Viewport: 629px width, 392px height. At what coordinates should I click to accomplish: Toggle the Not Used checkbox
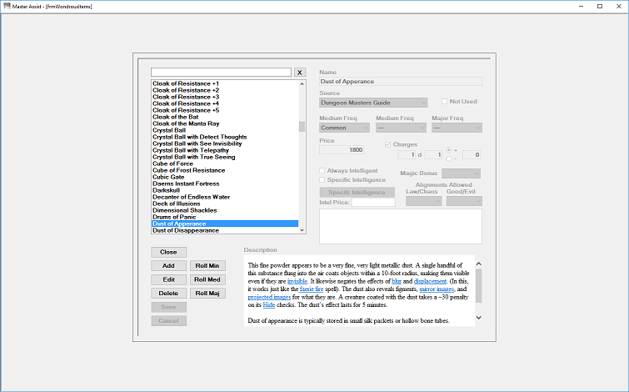click(x=445, y=102)
